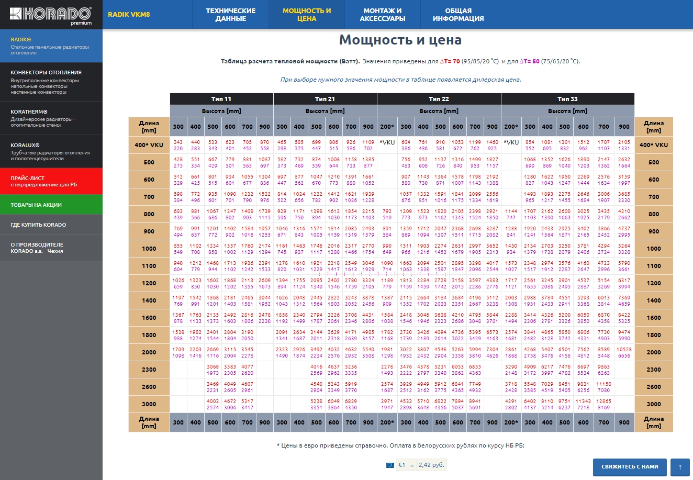Select power value 792 in row 800

(x=387, y=211)
